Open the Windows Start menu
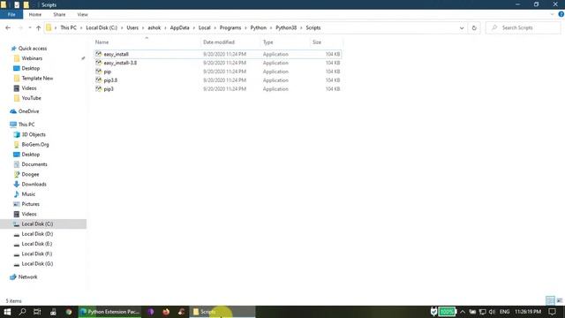The width and height of the screenshot is (565, 318). click(x=7, y=312)
